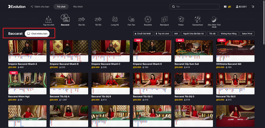Open the menu icon at top right
The width and height of the screenshot is (265, 128).
(x=253, y=7)
